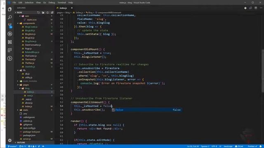Screen dimensions: 264x148
Task: Open the Manage gear at bottom of activity bar
Action: click(10, 140)
